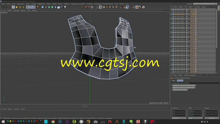
Task: Click the workplane lock icon
Action: tap(127, 7)
